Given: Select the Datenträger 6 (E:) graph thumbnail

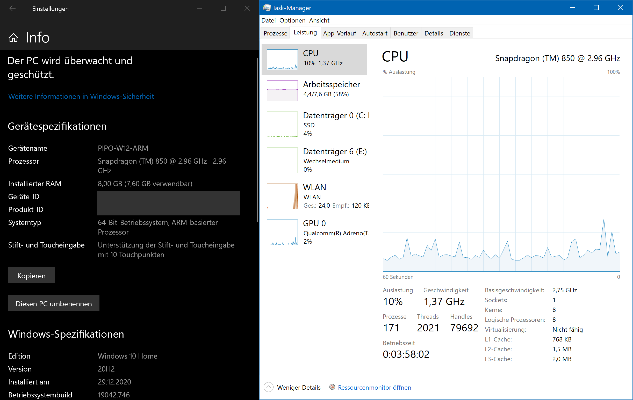Looking at the screenshot, I should pyautogui.click(x=282, y=160).
